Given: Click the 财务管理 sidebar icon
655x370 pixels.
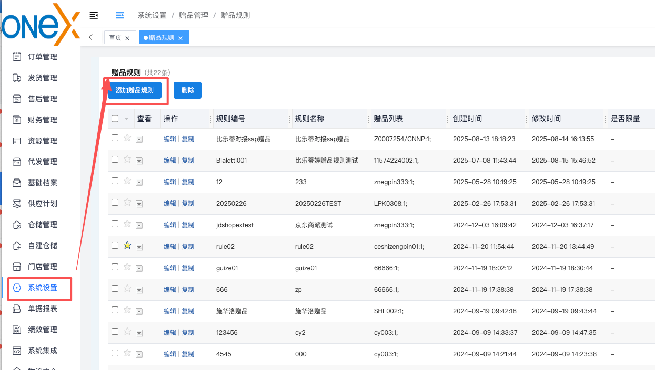Looking at the screenshot, I should point(17,120).
